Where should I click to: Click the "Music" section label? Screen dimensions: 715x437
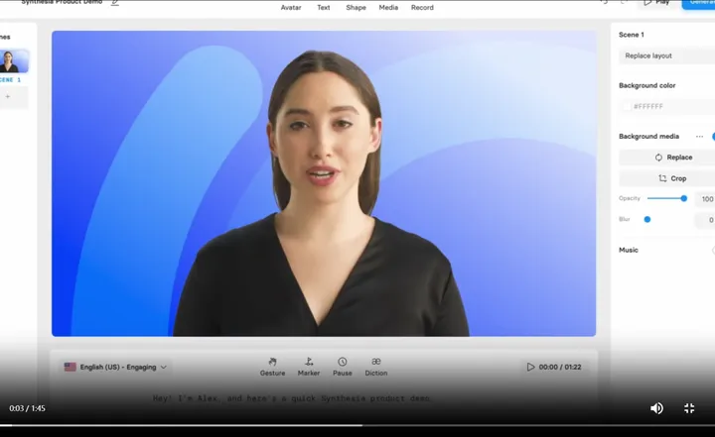(629, 250)
